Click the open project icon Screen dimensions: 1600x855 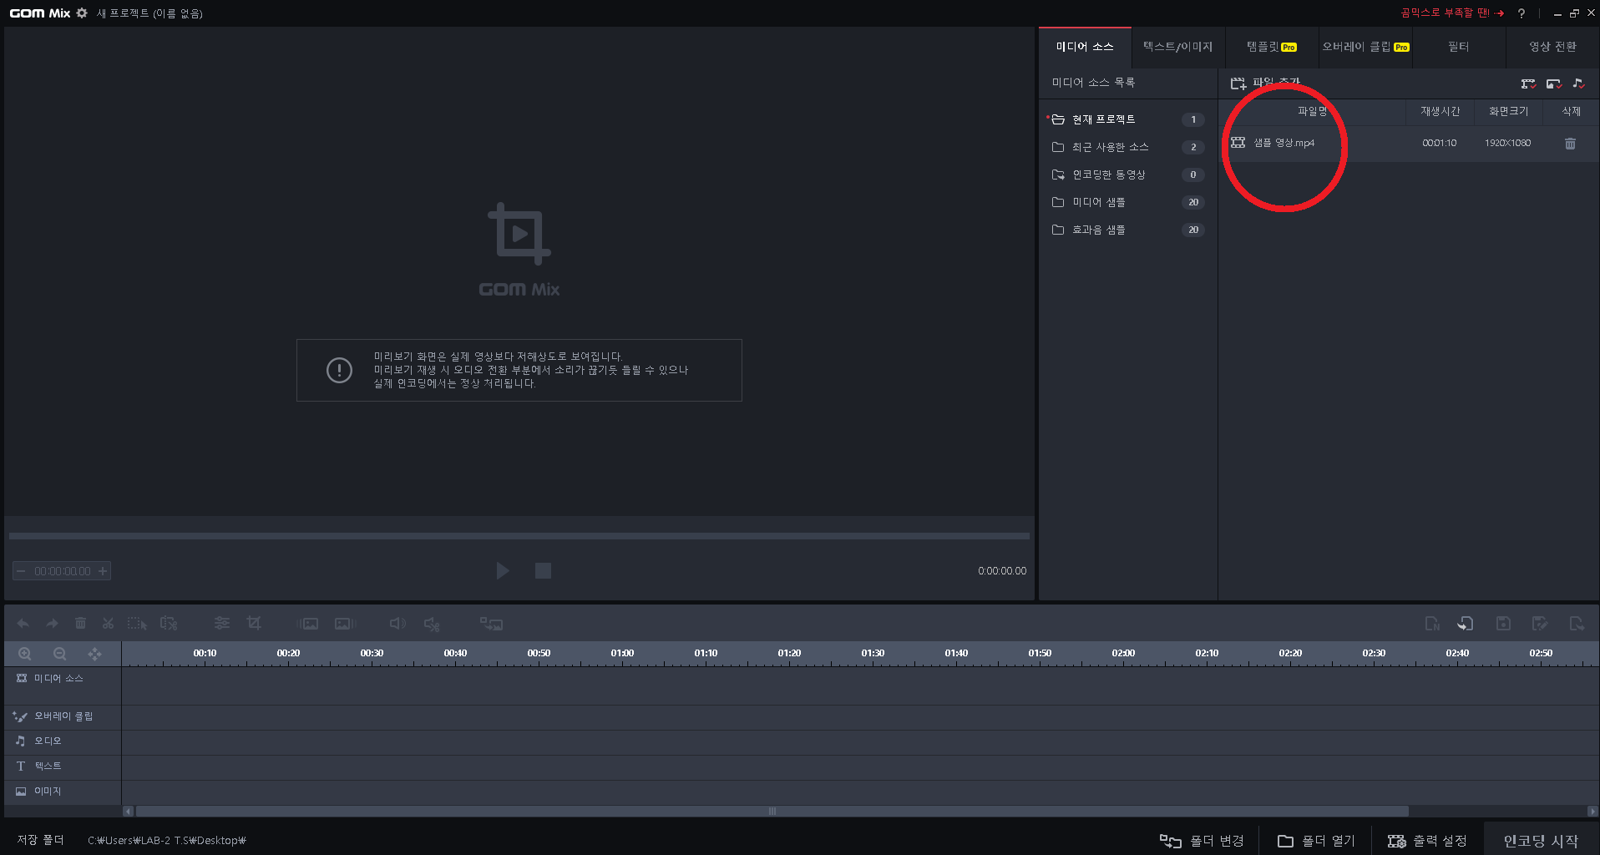click(x=1466, y=624)
